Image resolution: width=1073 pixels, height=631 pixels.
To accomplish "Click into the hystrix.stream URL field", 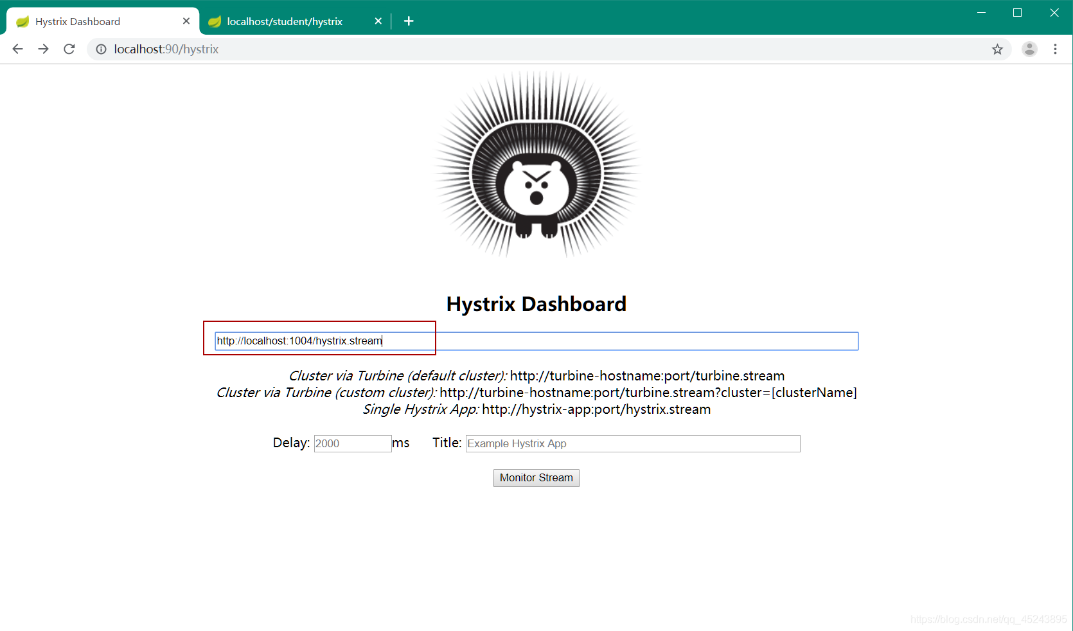I will (536, 341).
